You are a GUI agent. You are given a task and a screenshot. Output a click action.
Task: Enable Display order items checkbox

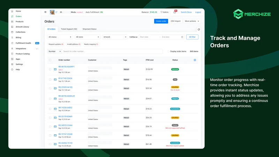[x=168, y=51]
